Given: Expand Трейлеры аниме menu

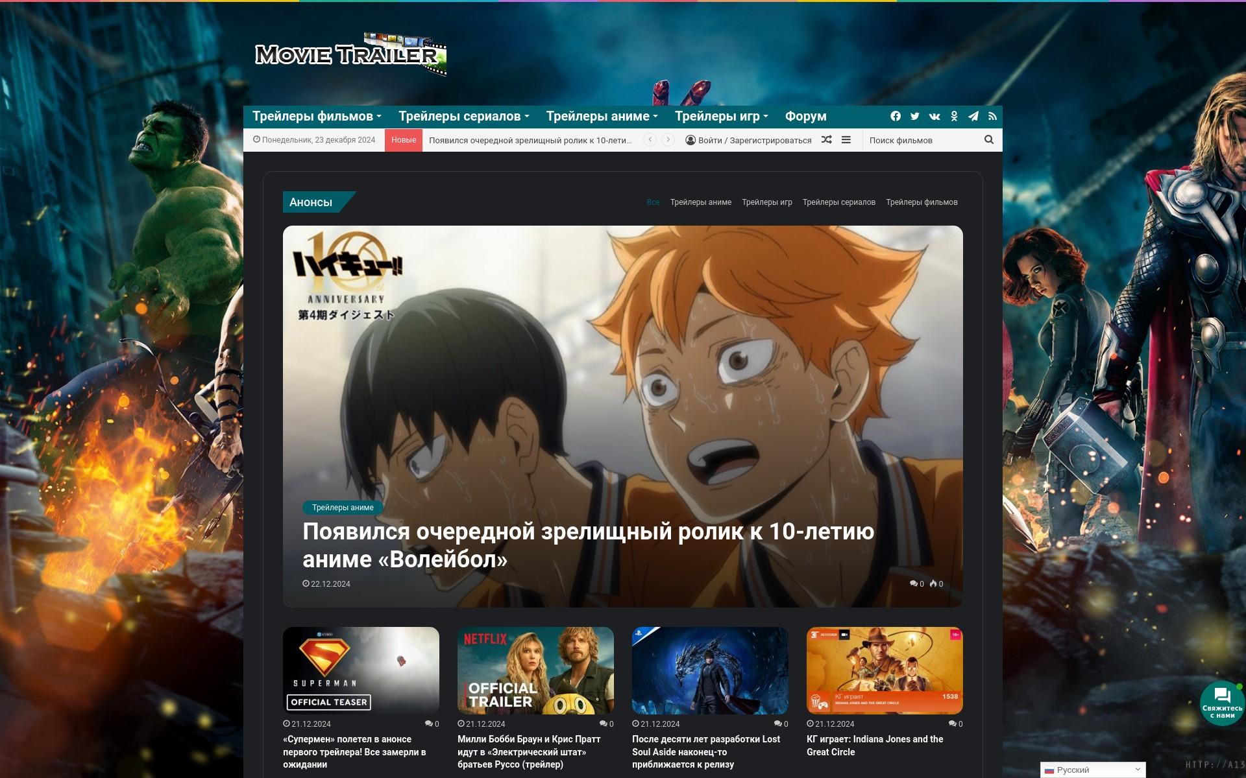Looking at the screenshot, I should pos(602,116).
